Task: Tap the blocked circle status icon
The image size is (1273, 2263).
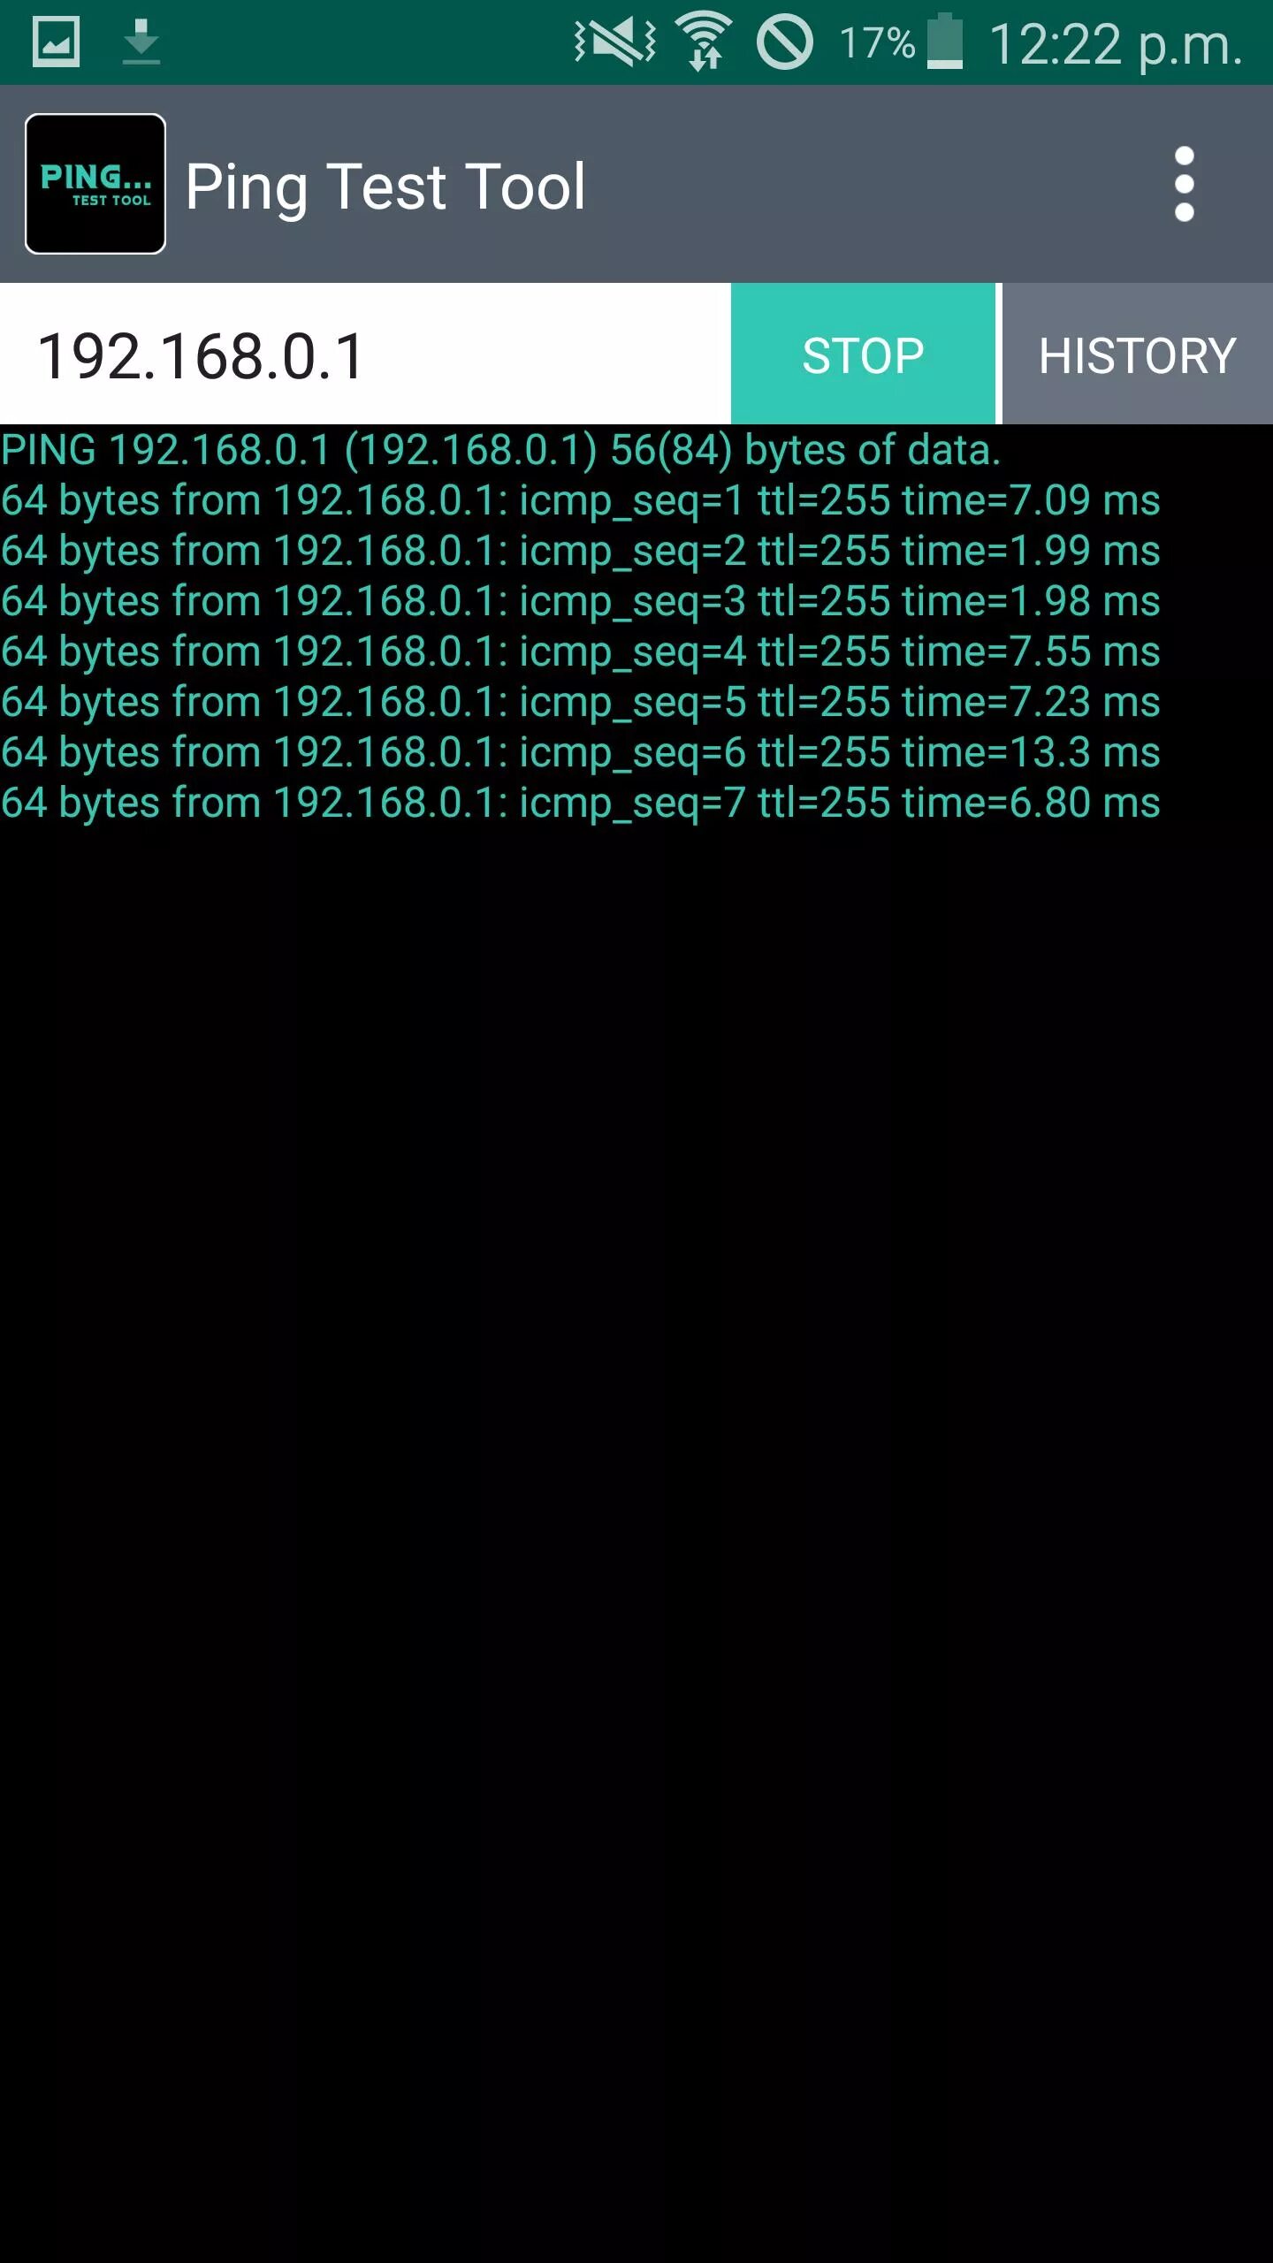Action: [x=784, y=42]
